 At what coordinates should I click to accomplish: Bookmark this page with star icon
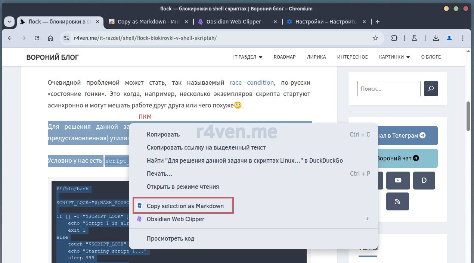click(x=375, y=38)
